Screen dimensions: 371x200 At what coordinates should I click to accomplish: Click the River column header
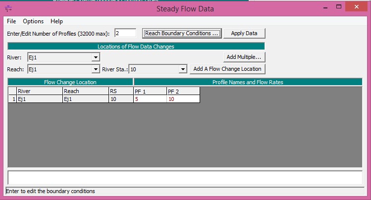(40, 91)
